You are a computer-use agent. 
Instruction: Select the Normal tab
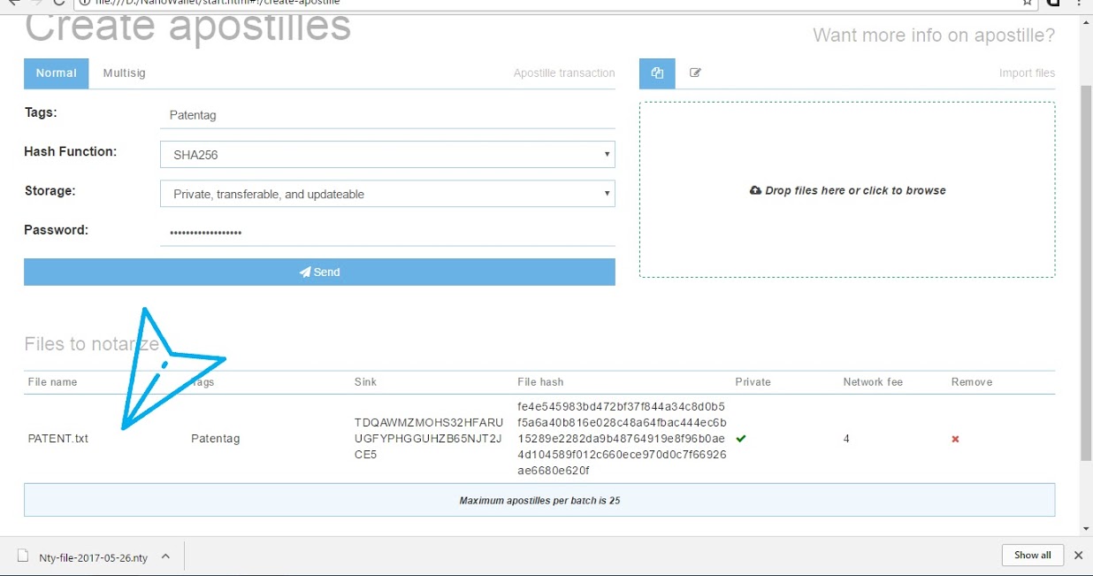57,73
